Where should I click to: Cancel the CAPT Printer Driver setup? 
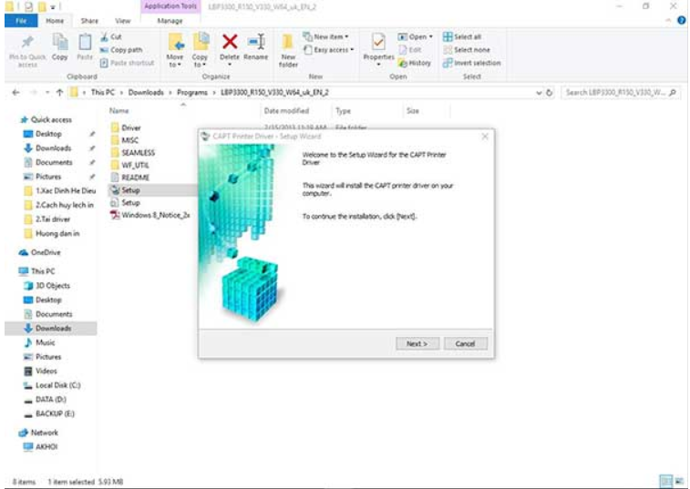pyautogui.click(x=465, y=343)
